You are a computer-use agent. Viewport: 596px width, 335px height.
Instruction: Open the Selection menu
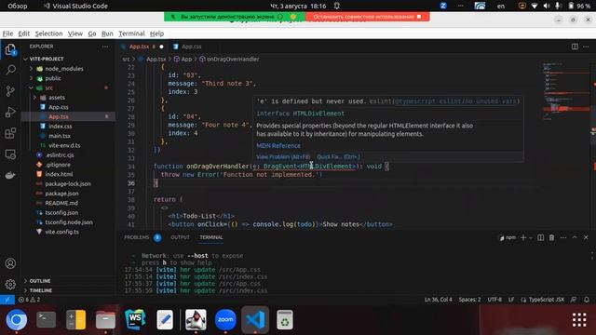(48, 33)
